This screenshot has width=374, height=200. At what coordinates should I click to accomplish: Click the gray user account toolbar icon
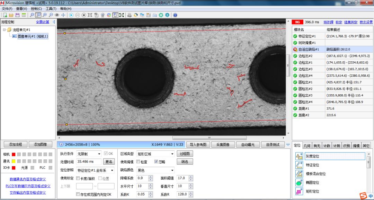click(130, 15)
